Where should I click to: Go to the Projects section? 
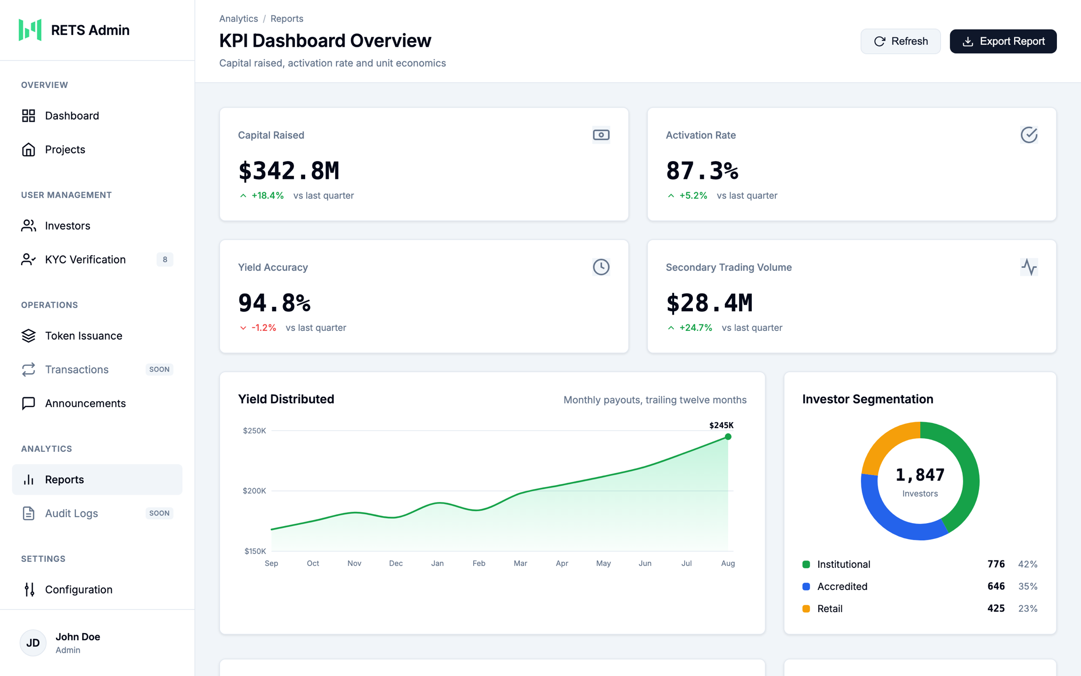[97, 149]
